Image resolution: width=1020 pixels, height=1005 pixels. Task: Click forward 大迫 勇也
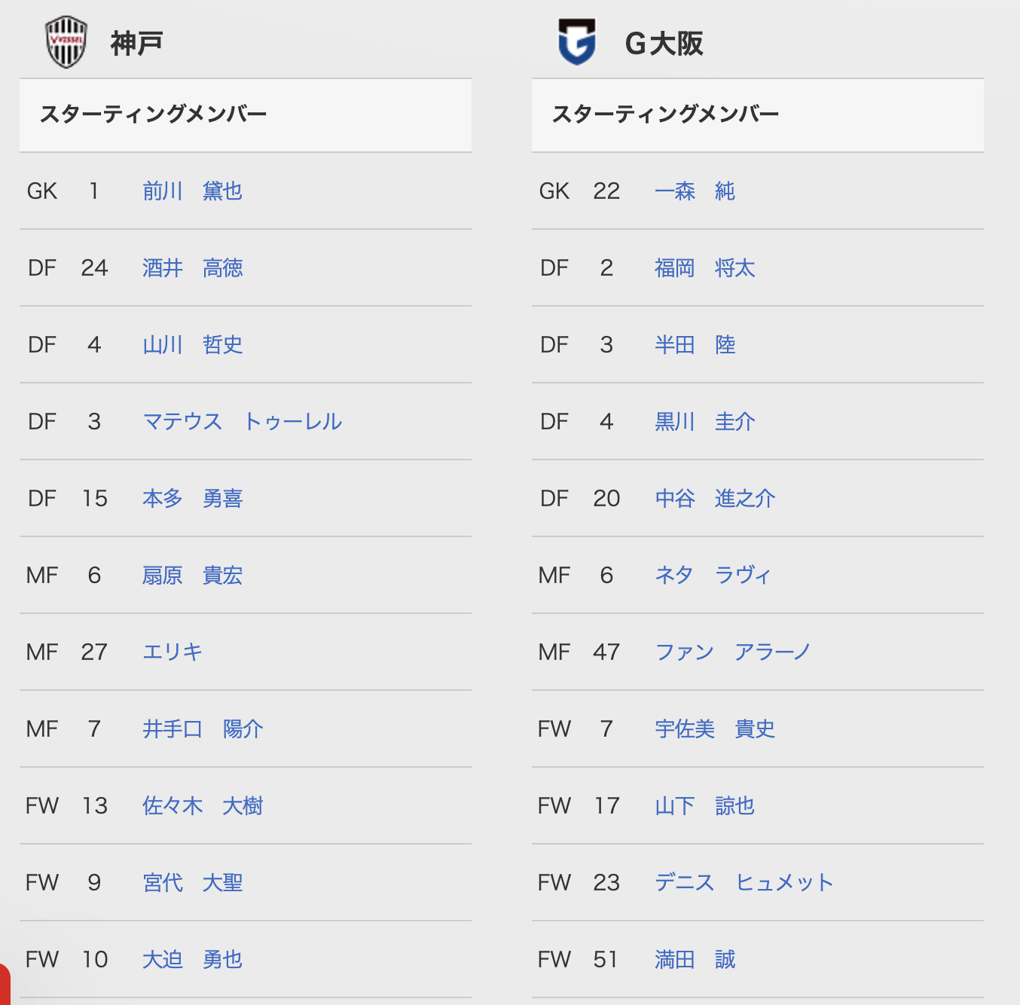pos(193,960)
